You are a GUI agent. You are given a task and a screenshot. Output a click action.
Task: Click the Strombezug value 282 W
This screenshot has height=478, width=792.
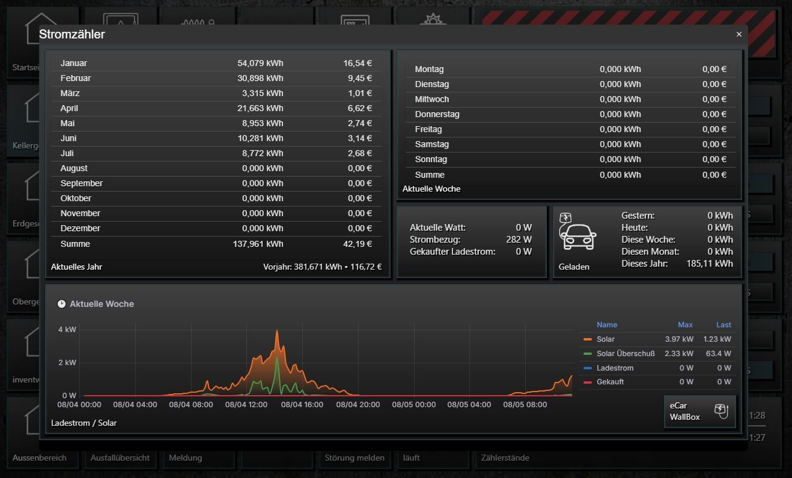pyautogui.click(x=519, y=240)
